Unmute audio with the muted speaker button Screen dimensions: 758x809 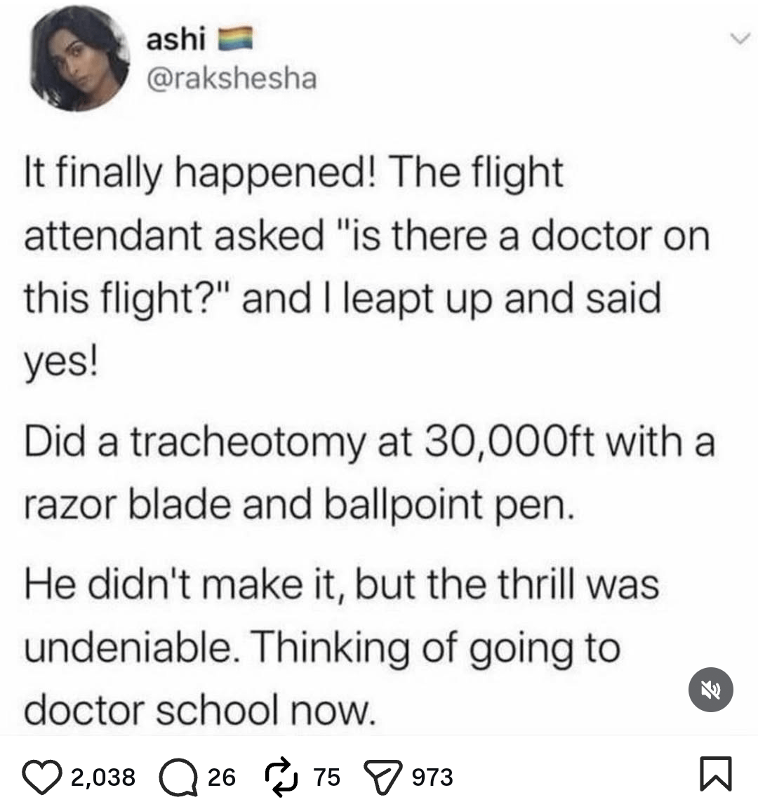click(x=711, y=690)
